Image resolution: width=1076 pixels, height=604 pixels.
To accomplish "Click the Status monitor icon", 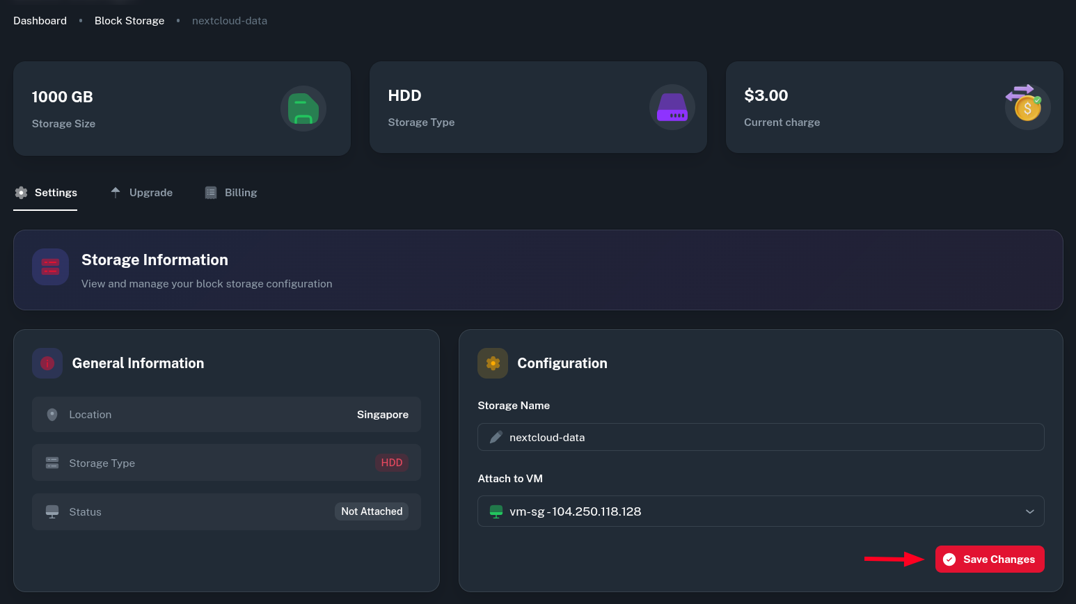I will click(52, 512).
